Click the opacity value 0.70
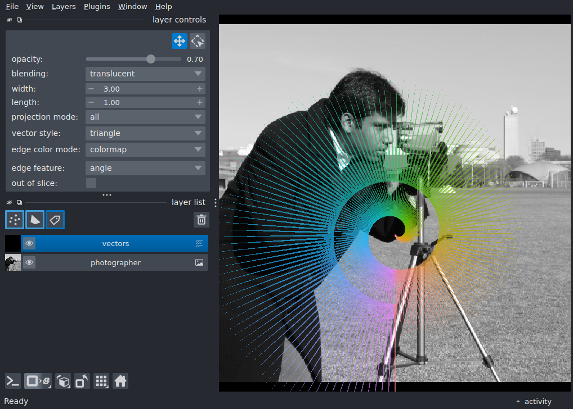The width and height of the screenshot is (573, 409). pyautogui.click(x=195, y=60)
